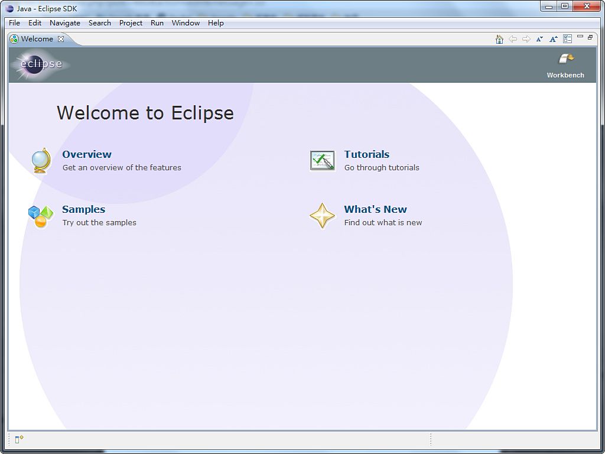The height and width of the screenshot is (454, 605).
Task: Open the Project menu
Action: (x=131, y=23)
